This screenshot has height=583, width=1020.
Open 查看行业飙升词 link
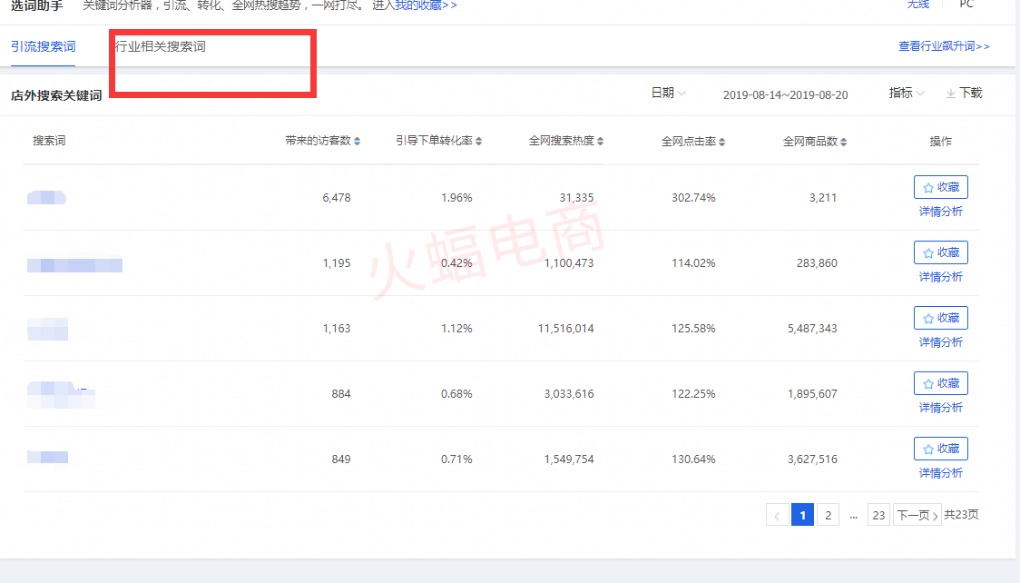pos(944,46)
